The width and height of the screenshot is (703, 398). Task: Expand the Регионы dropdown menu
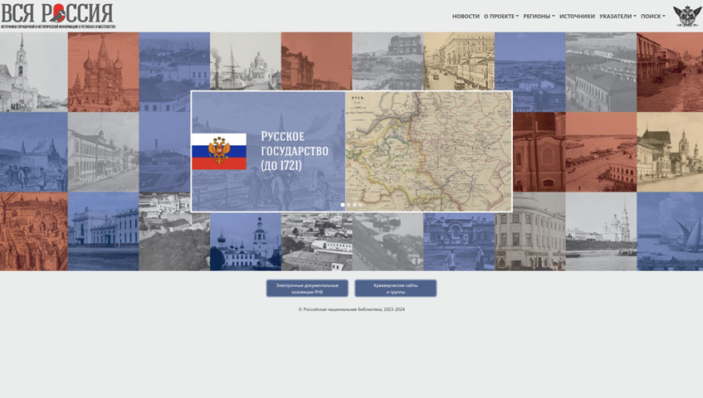coord(538,16)
